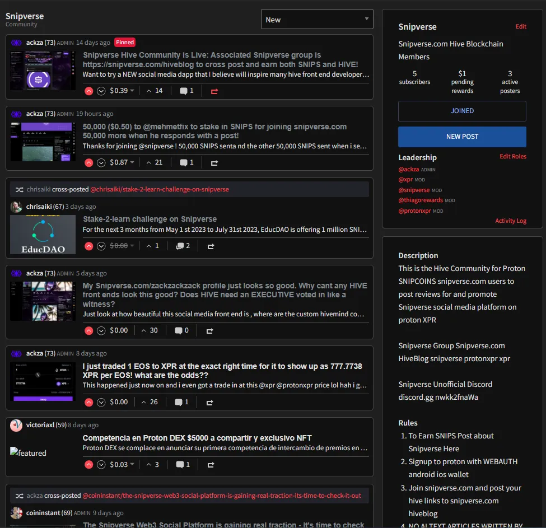Click the '5 subscribers' count
The width and height of the screenshot is (546, 528).
(x=414, y=78)
